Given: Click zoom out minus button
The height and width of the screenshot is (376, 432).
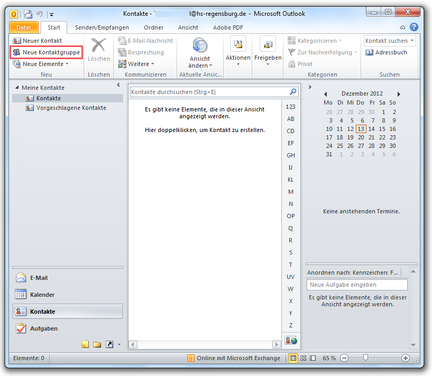Looking at the screenshot, I should pos(344,358).
